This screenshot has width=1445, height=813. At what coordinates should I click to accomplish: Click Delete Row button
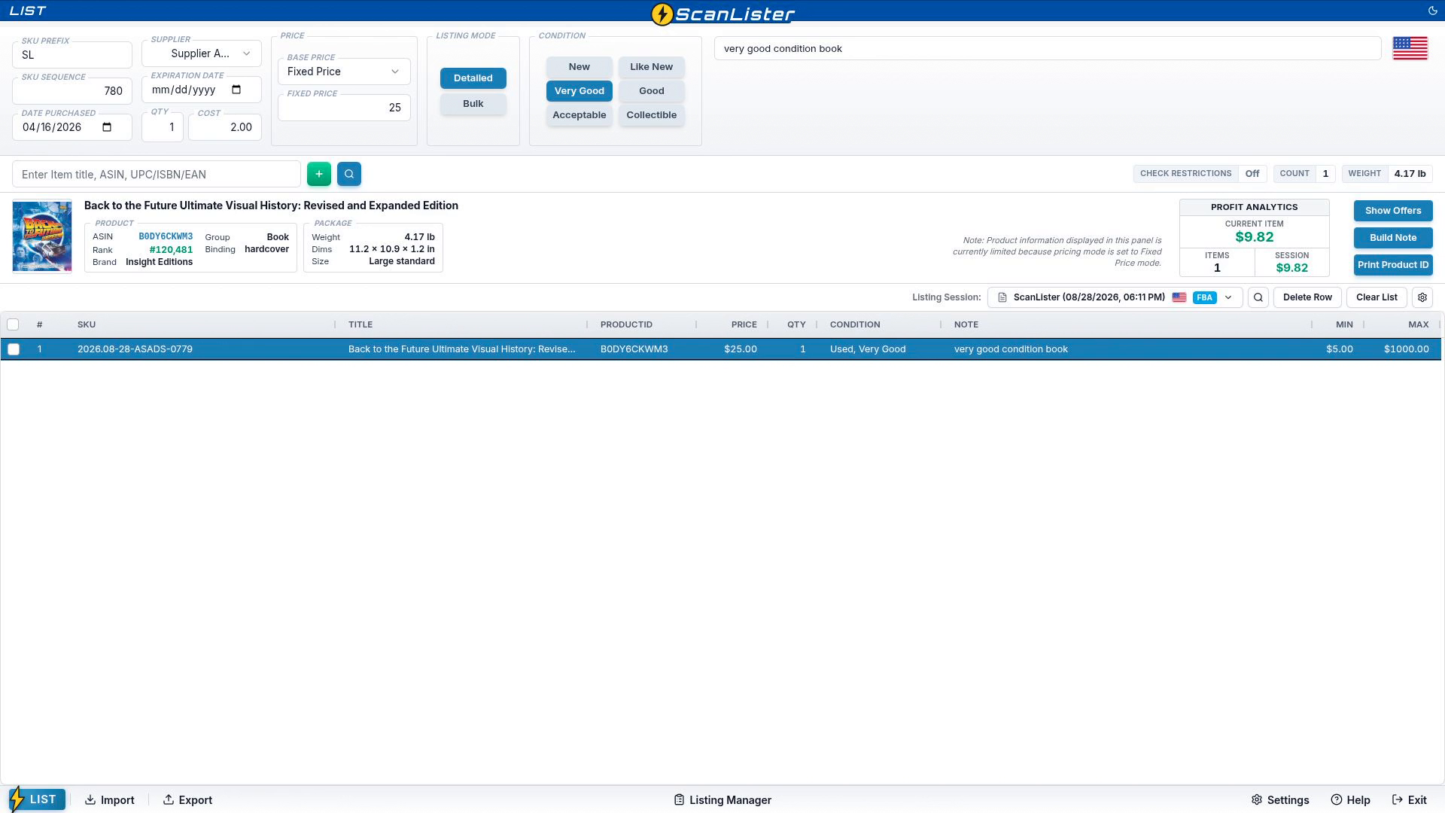pos(1307,297)
